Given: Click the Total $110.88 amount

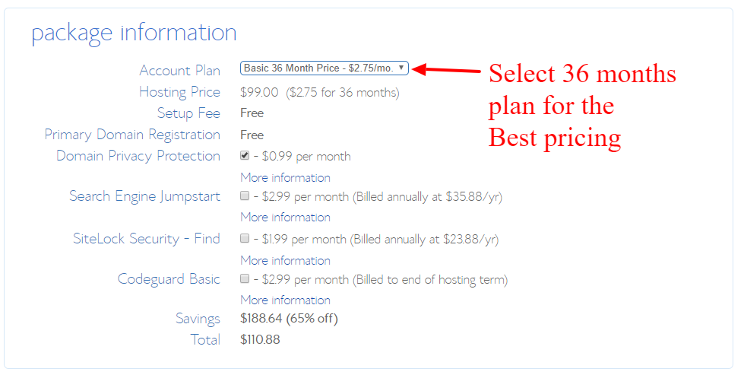Looking at the screenshot, I should 260,339.
